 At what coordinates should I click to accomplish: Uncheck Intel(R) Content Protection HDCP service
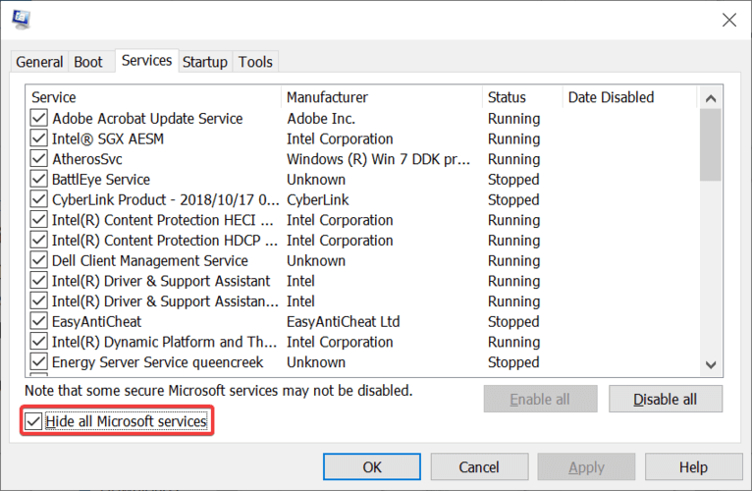pos(39,240)
